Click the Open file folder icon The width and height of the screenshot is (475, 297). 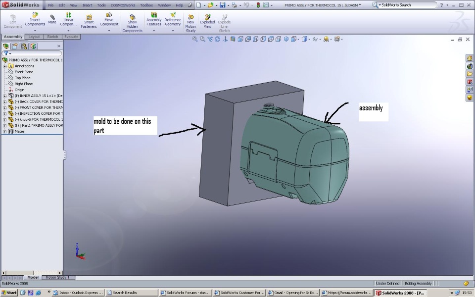point(210,5)
